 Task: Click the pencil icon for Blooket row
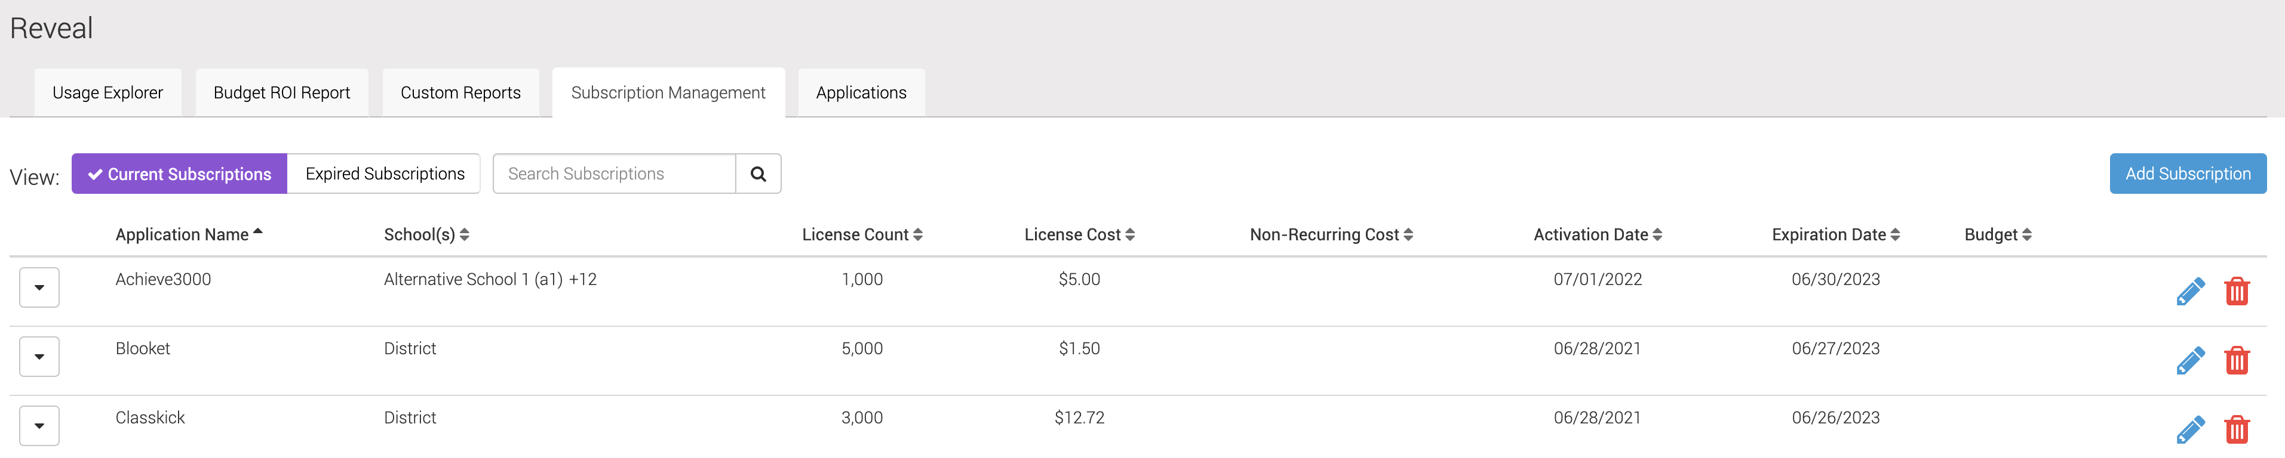pyautogui.click(x=2190, y=361)
